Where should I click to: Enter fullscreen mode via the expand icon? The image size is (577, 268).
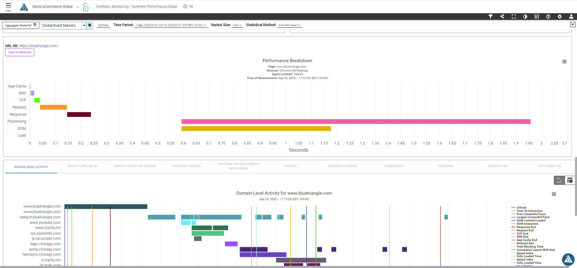pos(514,17)
